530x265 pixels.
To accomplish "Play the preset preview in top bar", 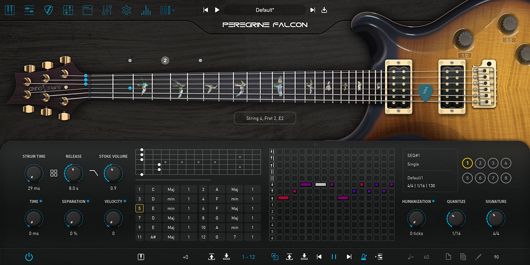I will tap(217, 10).
